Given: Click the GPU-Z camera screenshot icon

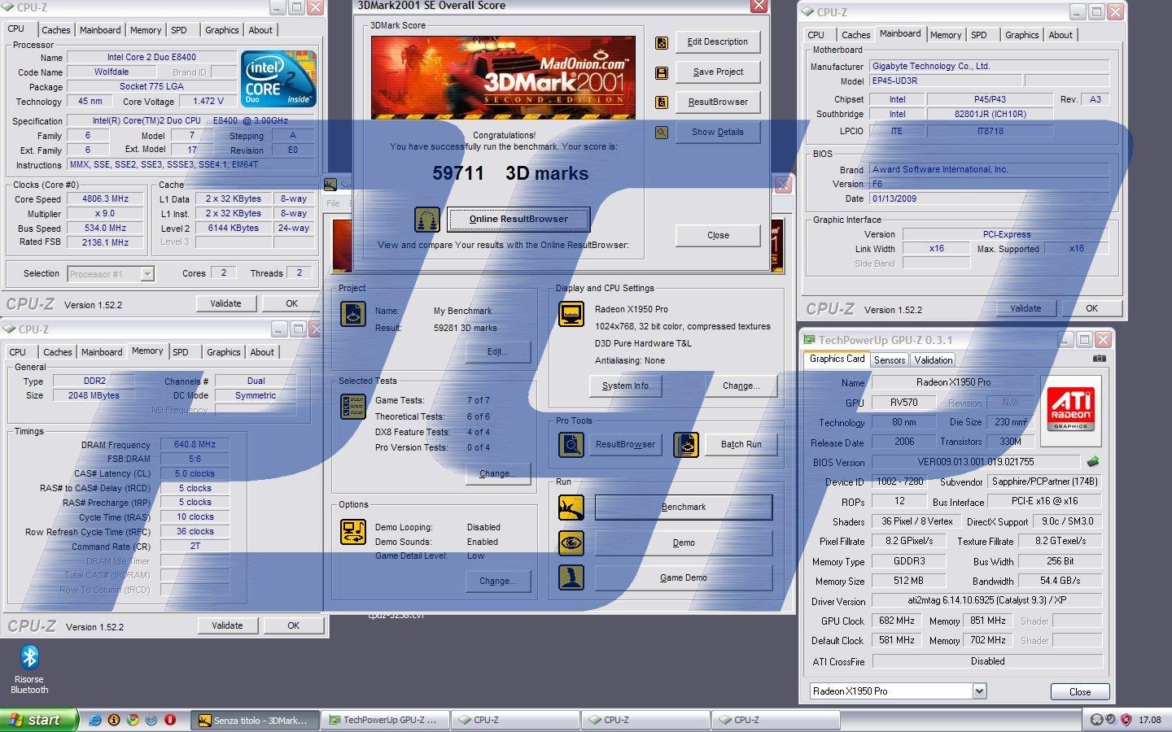Looking at the screenshot, I should [x=1099, y=359].
